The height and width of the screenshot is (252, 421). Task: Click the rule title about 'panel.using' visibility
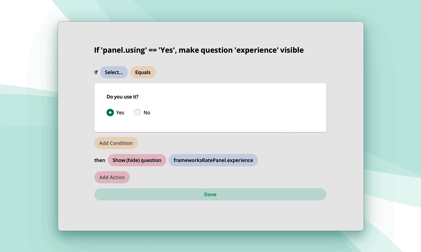(198, 50)
